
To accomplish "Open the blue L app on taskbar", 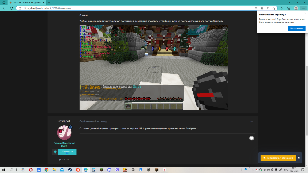I will (141, 170).
